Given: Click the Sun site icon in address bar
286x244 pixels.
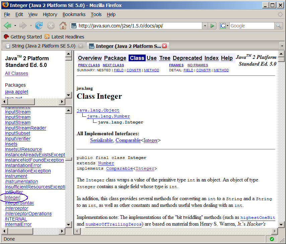Looking at the screenshot, I should coord(74,26).
